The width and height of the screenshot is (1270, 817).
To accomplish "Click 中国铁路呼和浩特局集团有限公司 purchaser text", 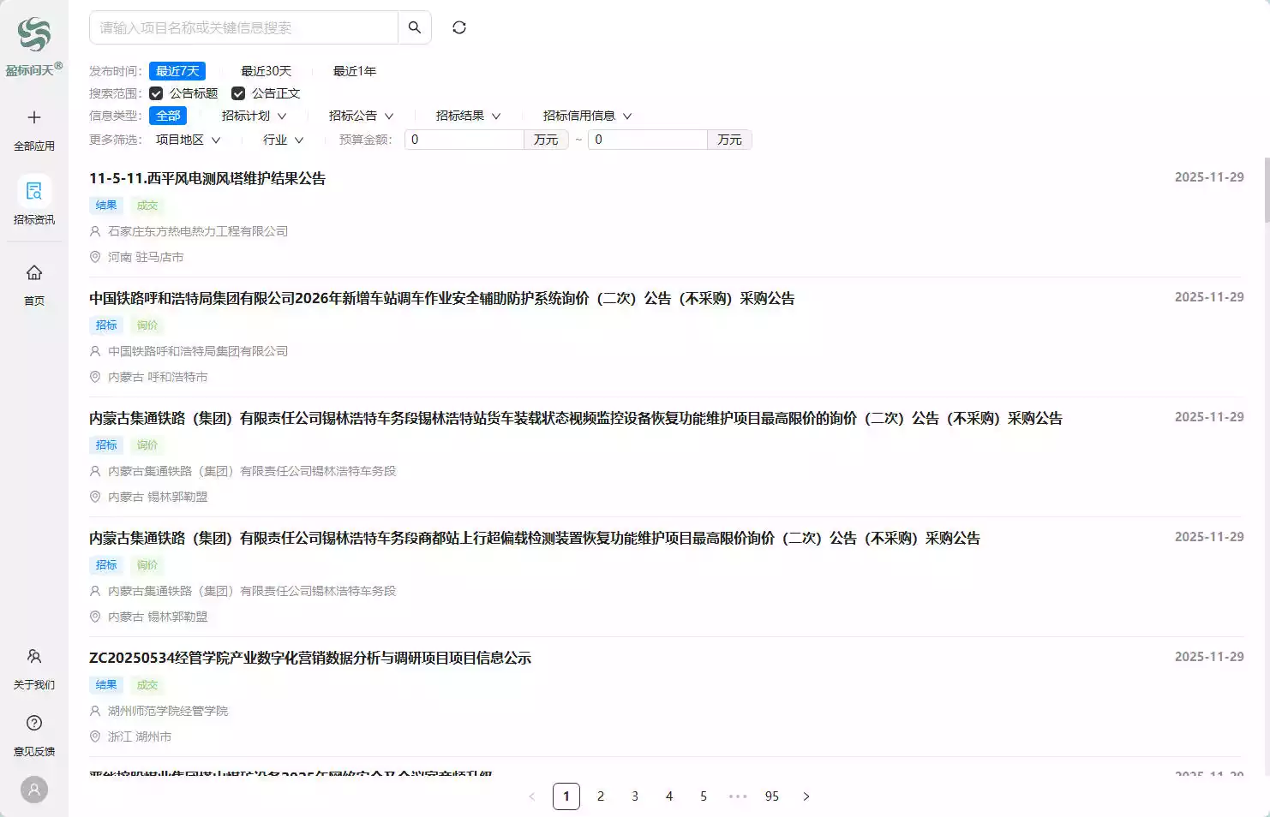I will [198, 351].
